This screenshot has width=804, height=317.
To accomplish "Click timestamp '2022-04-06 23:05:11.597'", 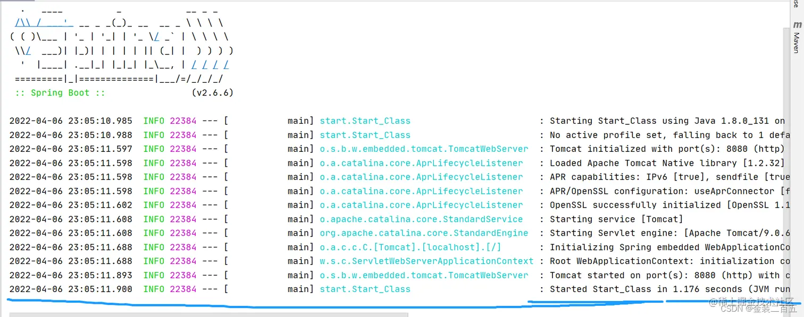I will click(x=71, y=149).
